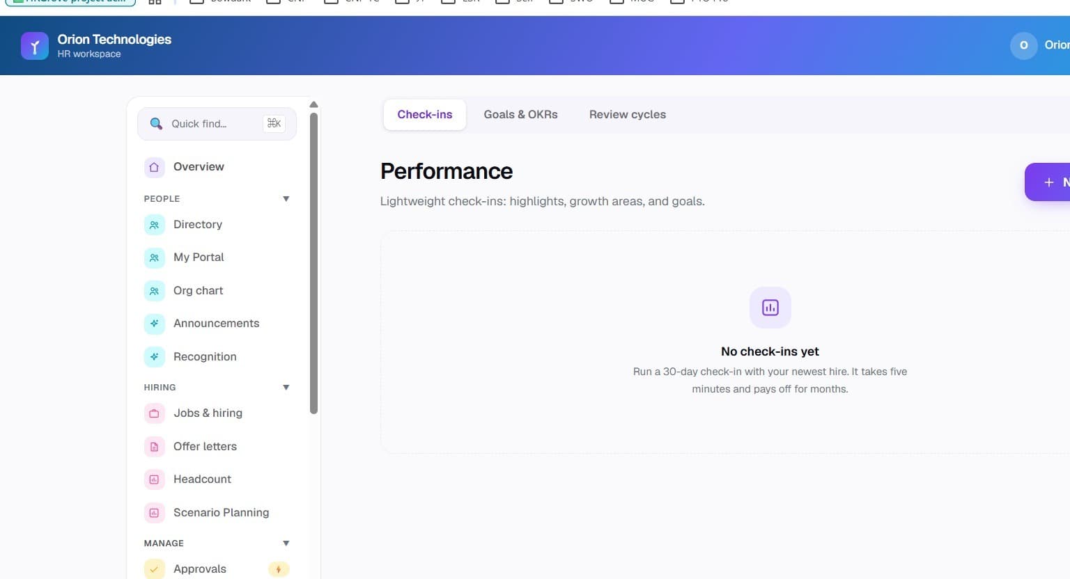Viewport: 1070px width, 579px height.
Task: Click the ⌘K shortcut badge
Action: pyautogui.click(x=274, y=123)
